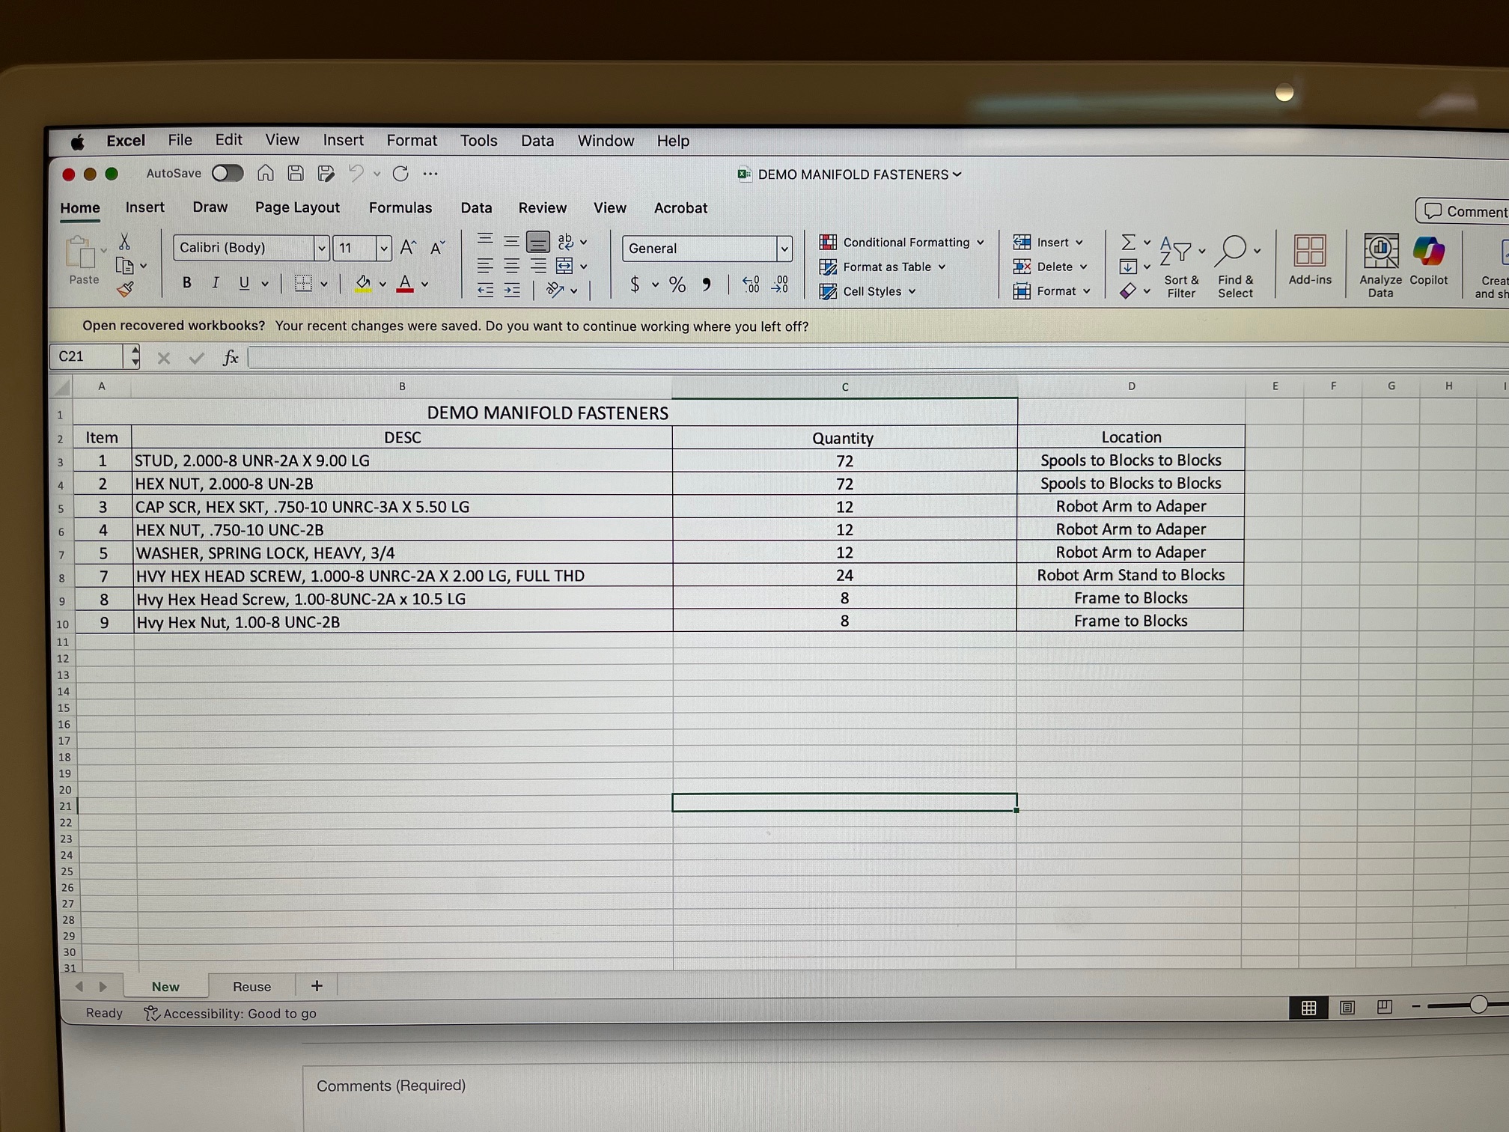Open the font name Calibri dropdown

pyautogui.click(x=321, y=248)
